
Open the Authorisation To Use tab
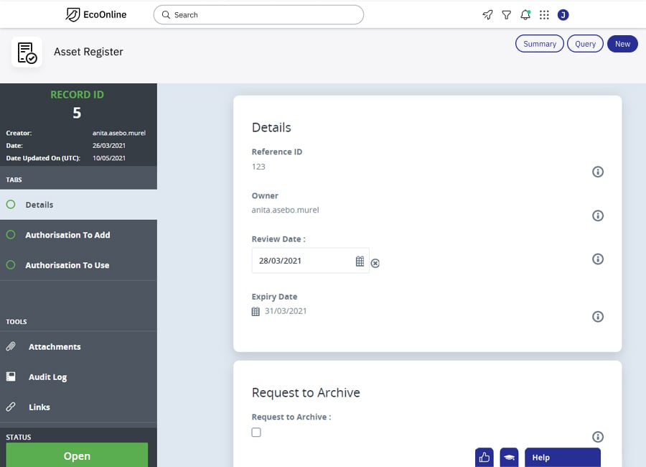click(x=78, y=265)
